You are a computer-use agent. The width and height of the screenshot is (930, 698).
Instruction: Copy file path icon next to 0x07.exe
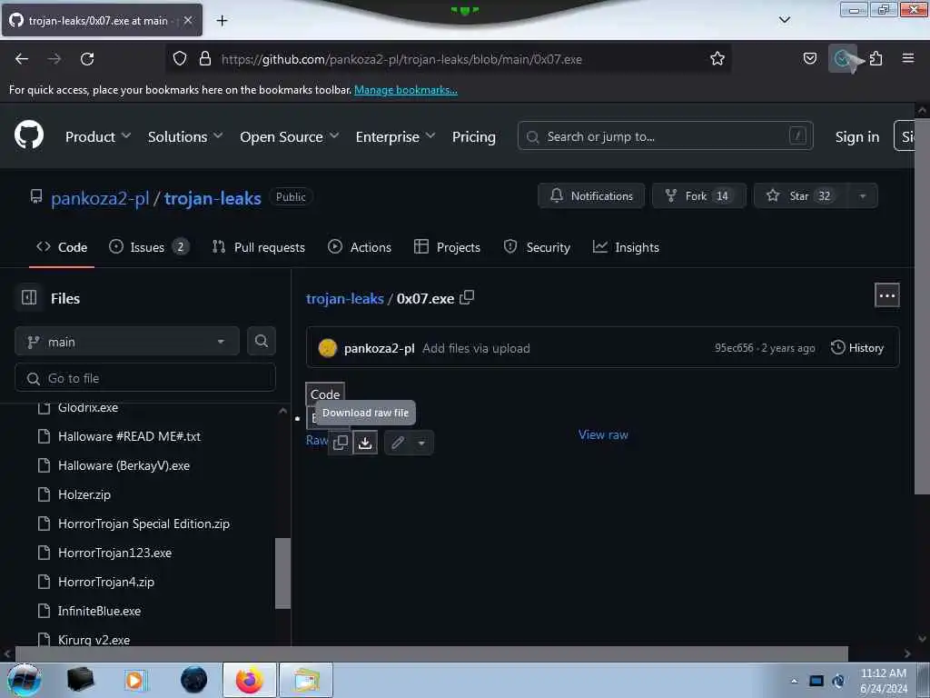tap(468, 297)
